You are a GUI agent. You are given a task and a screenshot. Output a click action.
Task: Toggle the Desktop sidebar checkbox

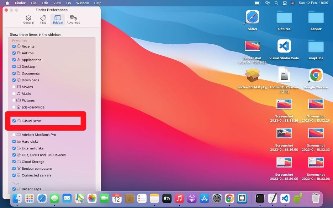point(14,66)
